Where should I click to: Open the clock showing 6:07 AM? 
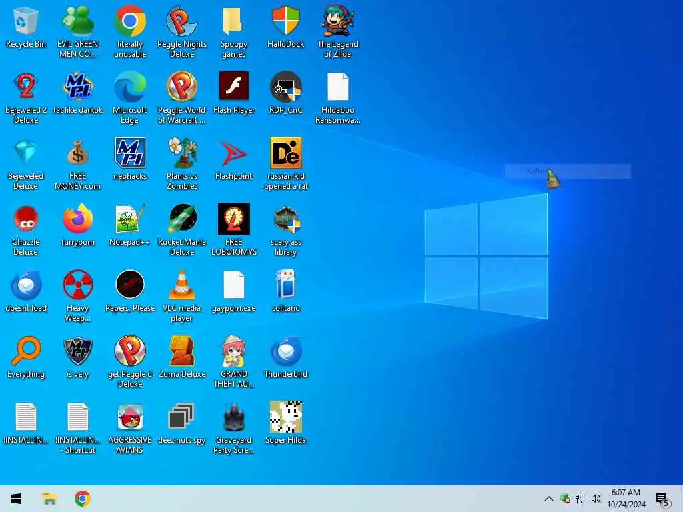click(x=626, y=499)
